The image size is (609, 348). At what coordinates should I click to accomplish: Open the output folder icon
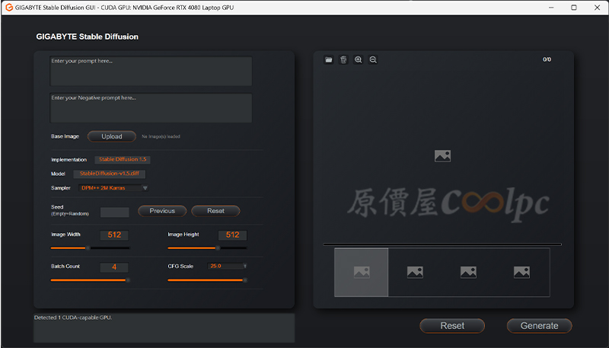tap(329, 59)
